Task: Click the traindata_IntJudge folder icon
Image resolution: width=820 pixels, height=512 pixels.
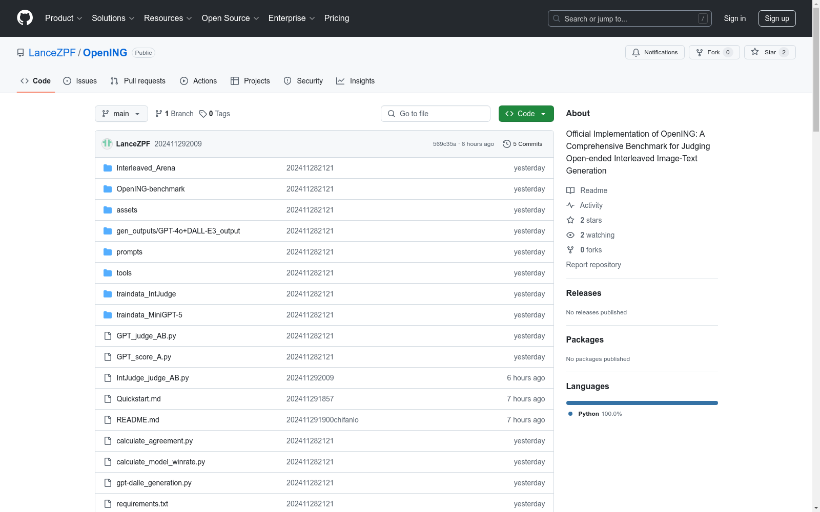Action: coord(108,294)
